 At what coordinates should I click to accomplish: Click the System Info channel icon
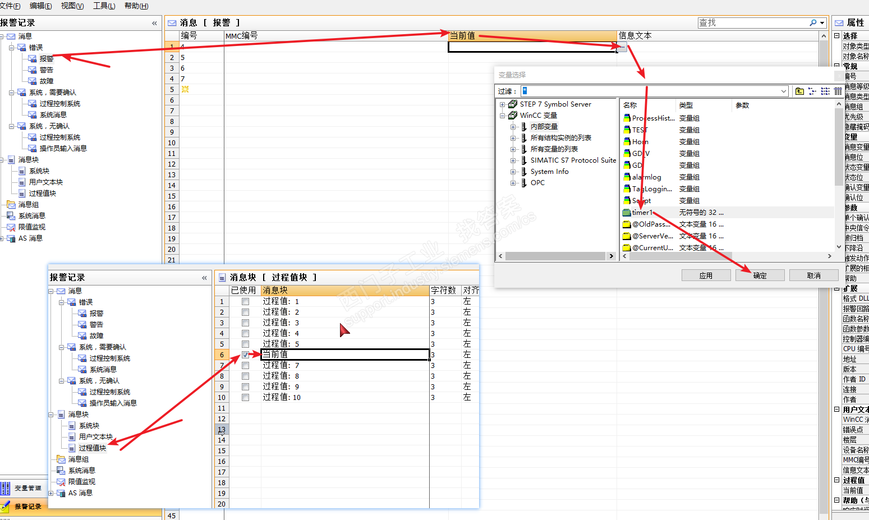pyautogui.click(x=524, y=172)
